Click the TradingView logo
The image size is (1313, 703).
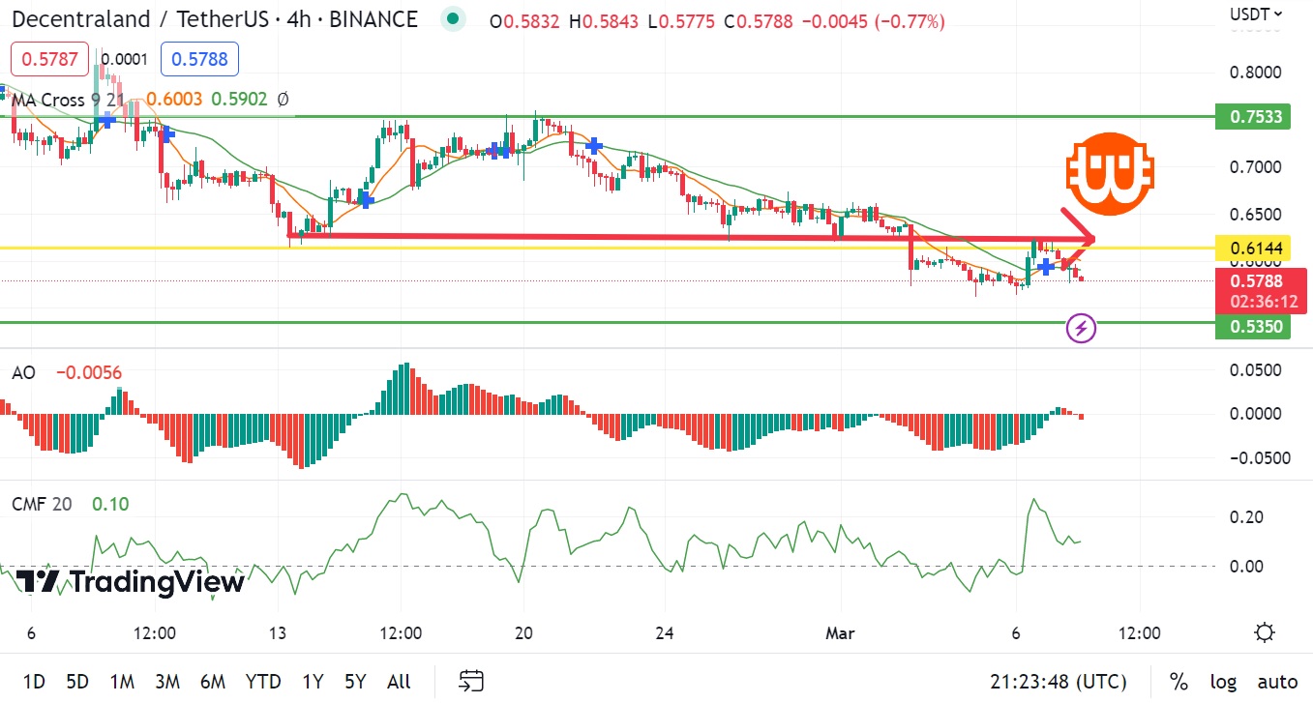pyautogui.click(x=131, y=582)
